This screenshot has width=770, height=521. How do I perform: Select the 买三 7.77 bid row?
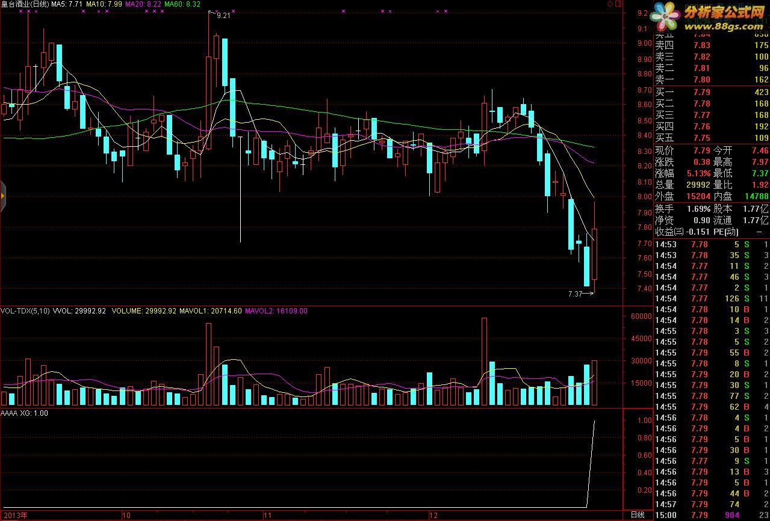(x=712, y=115)
